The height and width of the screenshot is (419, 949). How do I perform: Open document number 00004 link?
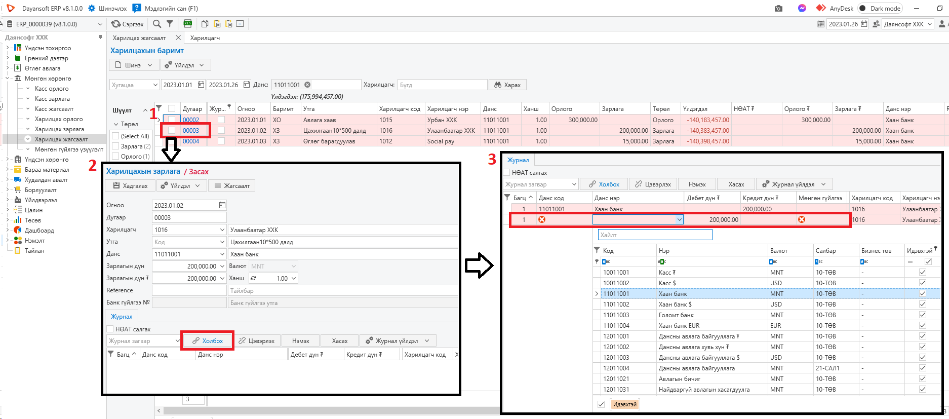pos(191,141)
